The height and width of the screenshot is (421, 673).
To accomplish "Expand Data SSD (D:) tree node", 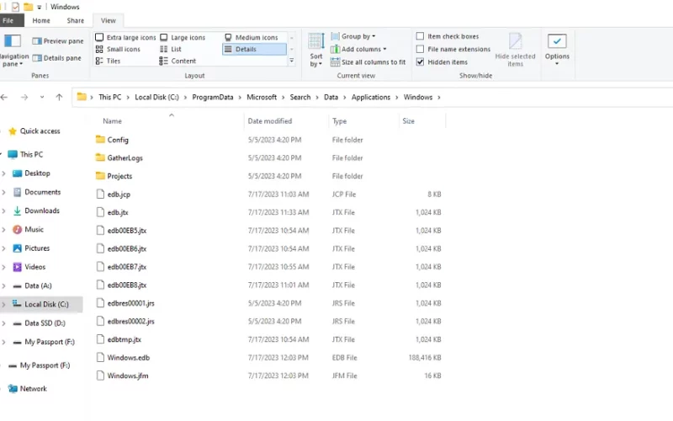I will tap(4, 323).
